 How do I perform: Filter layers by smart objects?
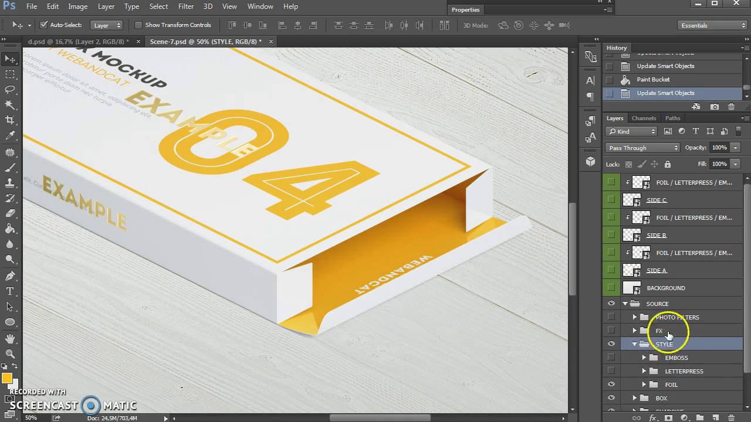coord(724,131)
